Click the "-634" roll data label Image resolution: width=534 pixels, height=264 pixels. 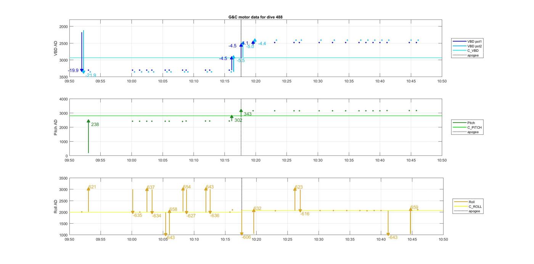[x=156, y=216]
